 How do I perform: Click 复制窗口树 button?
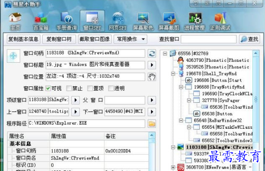tap(59, 39)
